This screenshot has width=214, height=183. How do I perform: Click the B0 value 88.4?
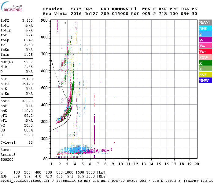click(28, 130)
